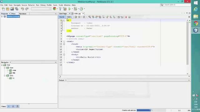The width and height of the screenshot is (200, 112).
Task: Minimize the Projects panel
Action: tap(56, 14)
